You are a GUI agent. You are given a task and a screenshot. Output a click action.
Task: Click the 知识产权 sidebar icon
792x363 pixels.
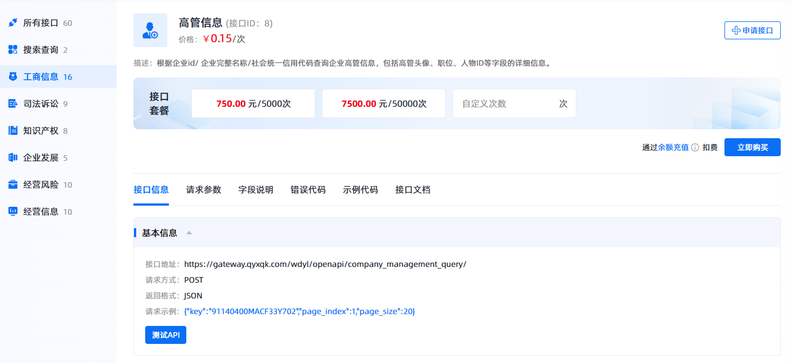click(13, 131)
